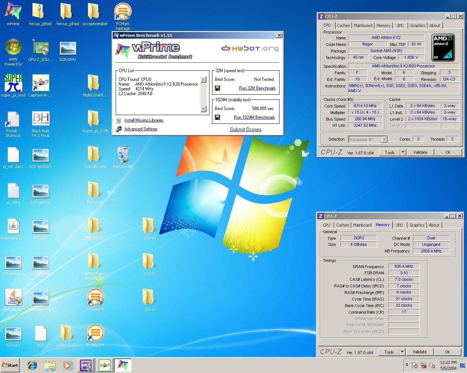The width and height of the screenshot is (467, 373).
Task: Switch to Mainboard tab in upper CPU-Z
Action: pos(363,25)
